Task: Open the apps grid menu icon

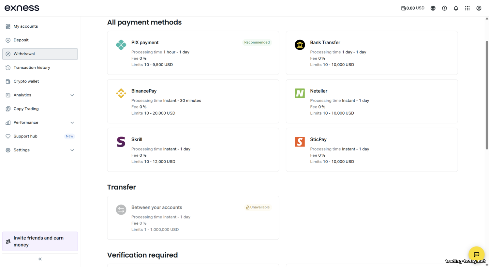Action: 467,8
